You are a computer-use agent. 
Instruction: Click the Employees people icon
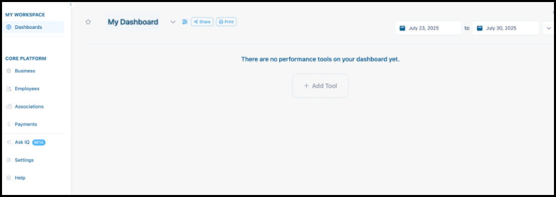[x=9, y=89]
